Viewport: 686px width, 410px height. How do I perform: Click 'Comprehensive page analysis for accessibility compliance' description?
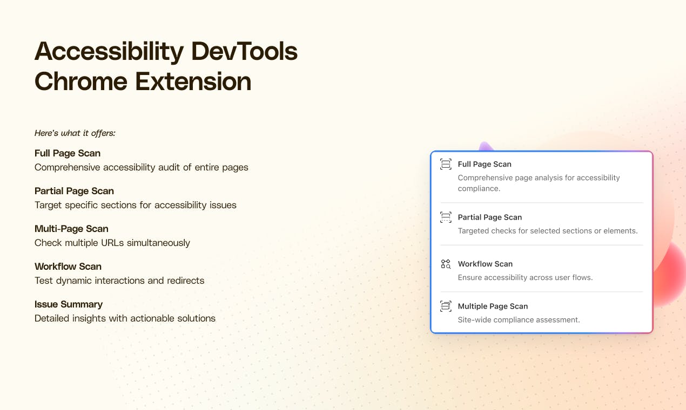coord(539,183)
